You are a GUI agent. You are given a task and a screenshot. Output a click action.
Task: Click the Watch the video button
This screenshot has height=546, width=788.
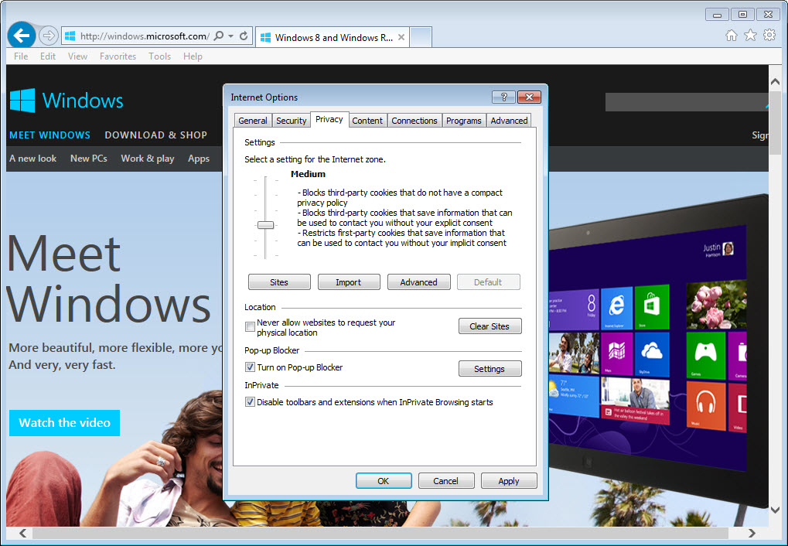[64, 423]
